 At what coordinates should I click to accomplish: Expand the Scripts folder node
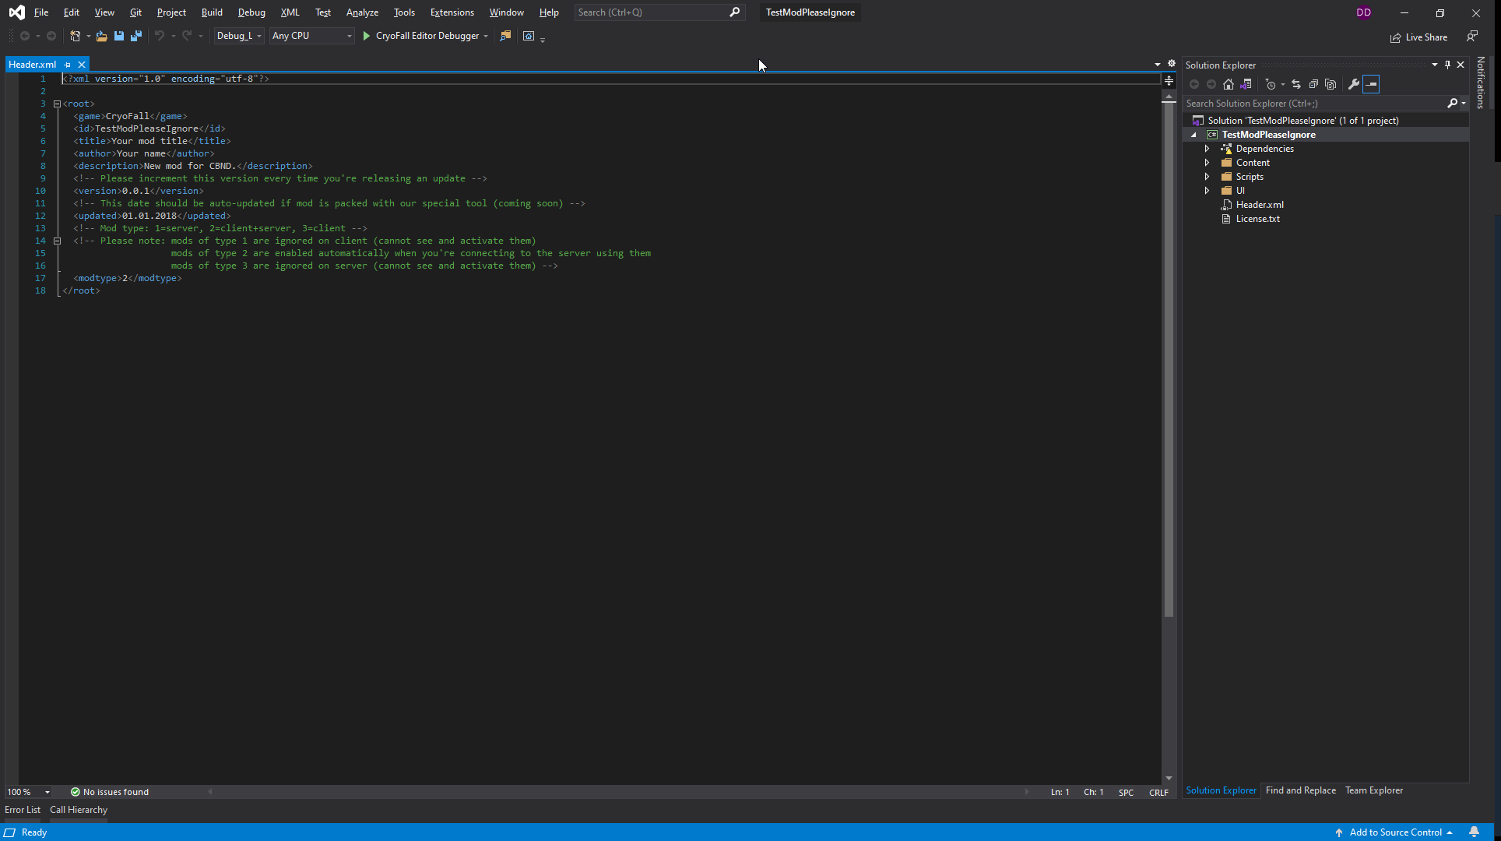(1207, 177)
